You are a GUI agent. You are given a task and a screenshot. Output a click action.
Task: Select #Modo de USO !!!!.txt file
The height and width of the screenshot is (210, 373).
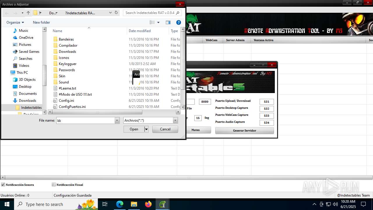coord(75,94)
